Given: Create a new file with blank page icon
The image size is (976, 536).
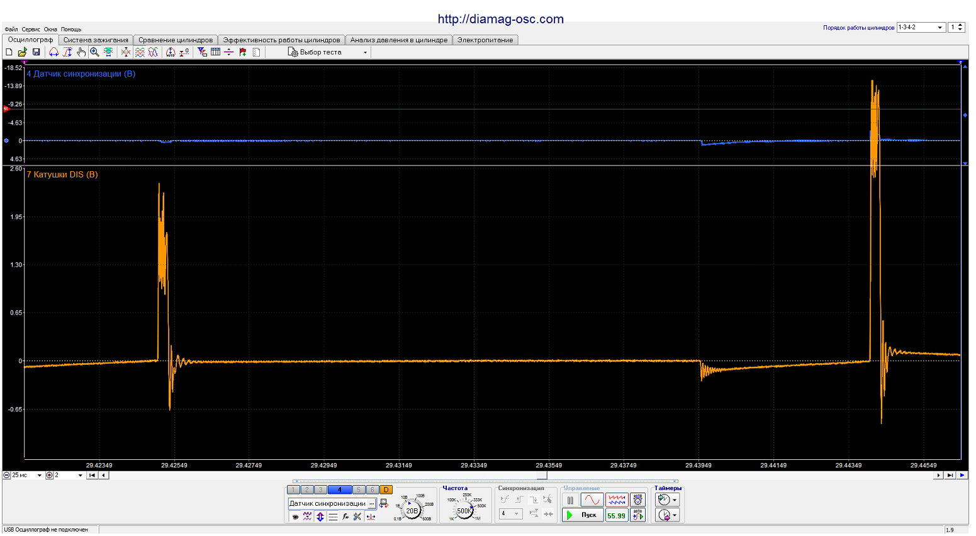Looking at the screenshot, I should (9, 52).
